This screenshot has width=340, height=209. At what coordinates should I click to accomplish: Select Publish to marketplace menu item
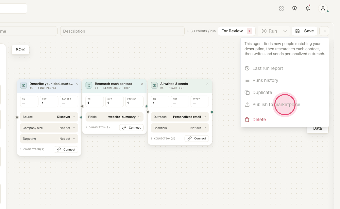[284, 104]
